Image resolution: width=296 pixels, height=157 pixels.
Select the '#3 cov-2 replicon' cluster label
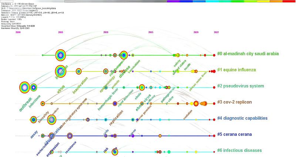[235, 102]
